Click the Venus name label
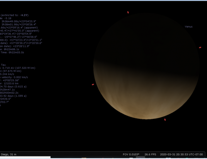 click(x=188, y=27)
